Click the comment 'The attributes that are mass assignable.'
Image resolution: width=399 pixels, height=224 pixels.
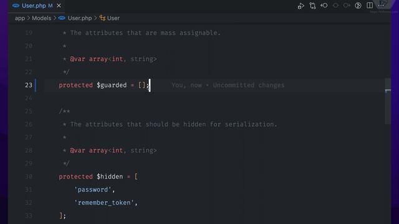tap(145, 33)
